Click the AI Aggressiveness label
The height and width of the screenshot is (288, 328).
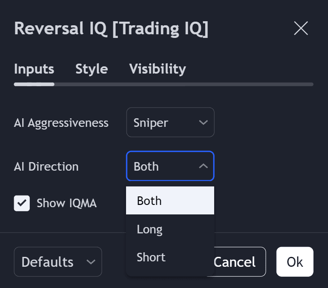pyautogui.click(x=61, y=123)
